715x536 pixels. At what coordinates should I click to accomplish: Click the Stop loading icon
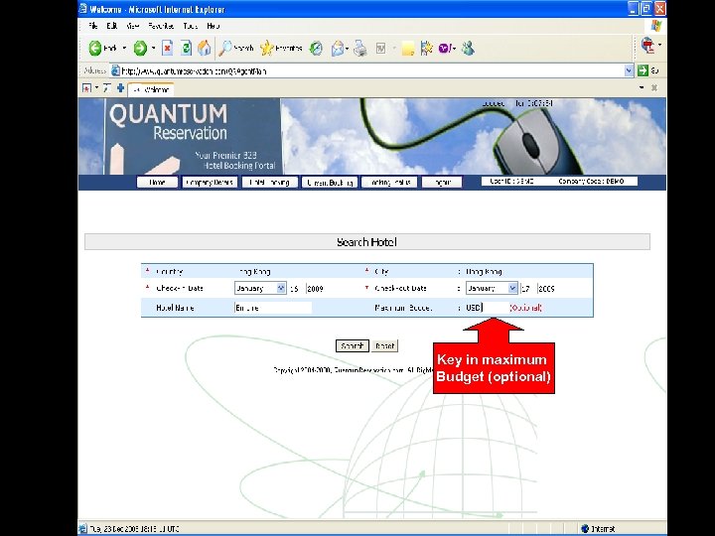click(168, 48)
